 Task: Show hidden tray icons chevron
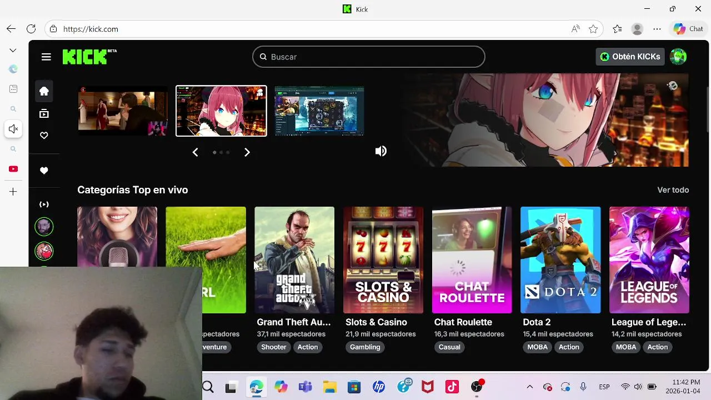point(530,387)
